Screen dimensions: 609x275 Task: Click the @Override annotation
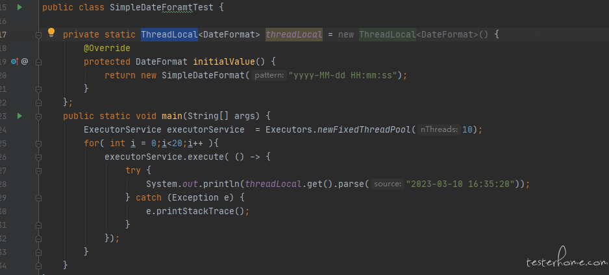pyautogui.click(x=107, y=48)
